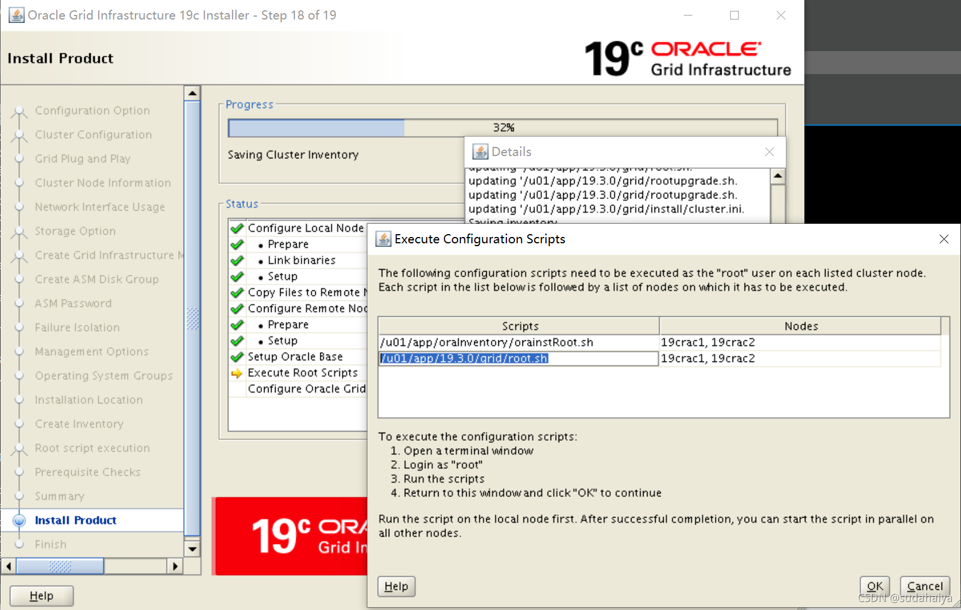
Task: Select Install Product step in sidebar
Action: tap(75, 520)
